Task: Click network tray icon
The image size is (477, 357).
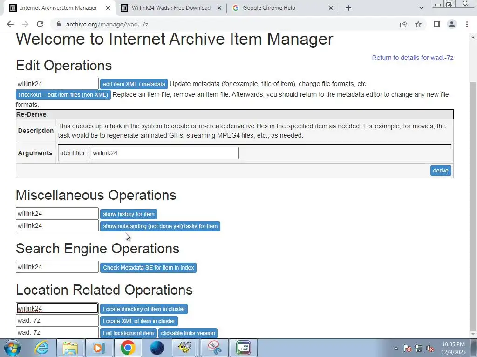Action: click(x=419, y=349)
